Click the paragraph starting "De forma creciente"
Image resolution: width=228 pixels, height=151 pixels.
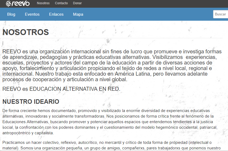click(x=110, y=122)
